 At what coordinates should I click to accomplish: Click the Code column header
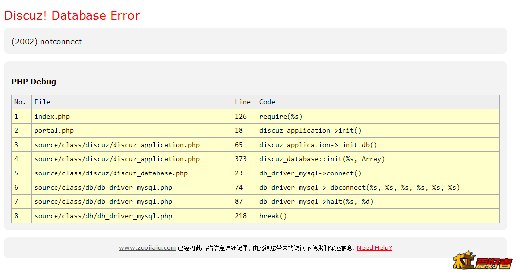(378, 102)
